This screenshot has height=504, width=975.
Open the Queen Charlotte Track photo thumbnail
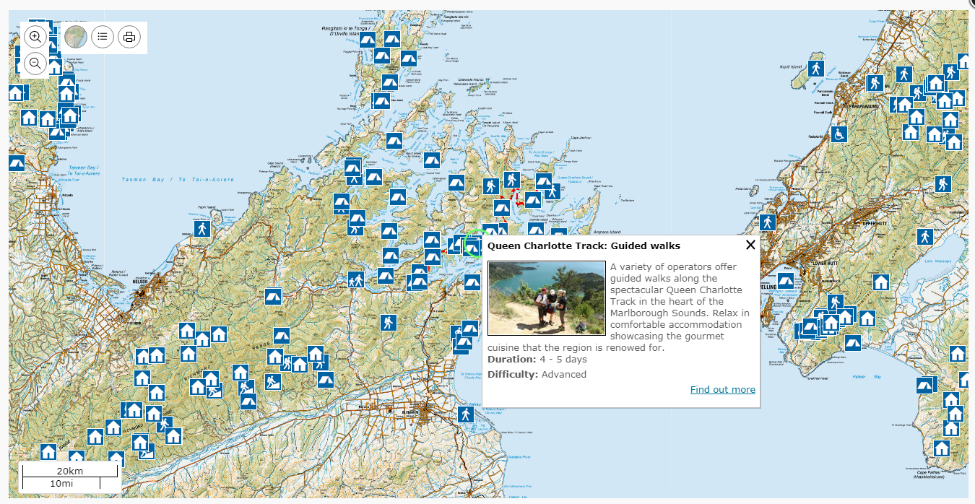click(x=547, y=298)
